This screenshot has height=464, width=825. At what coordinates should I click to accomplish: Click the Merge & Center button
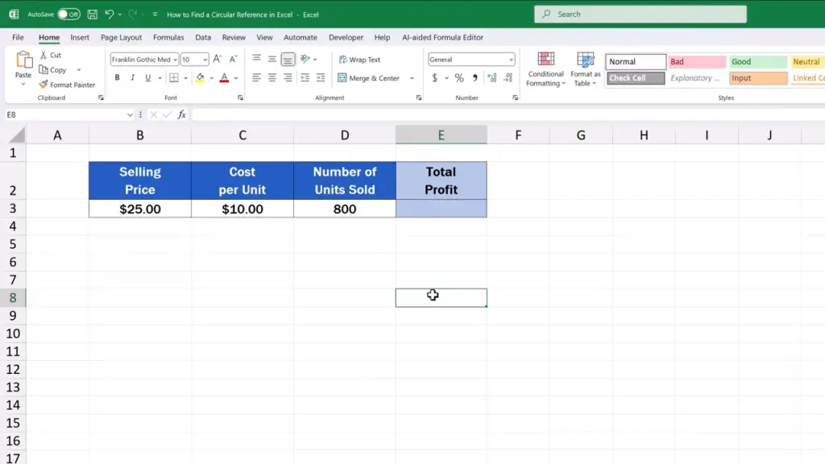click(369, 78)
